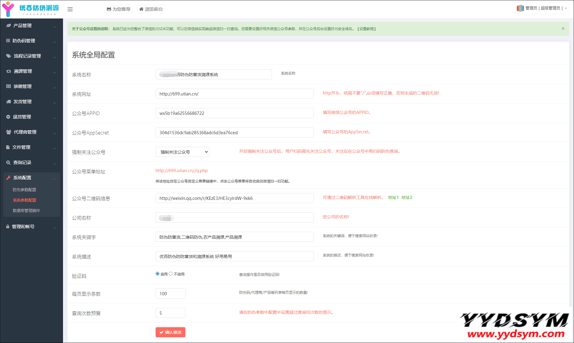
Task: Open the 管理员 account dropdown
Action: point(542,8)
